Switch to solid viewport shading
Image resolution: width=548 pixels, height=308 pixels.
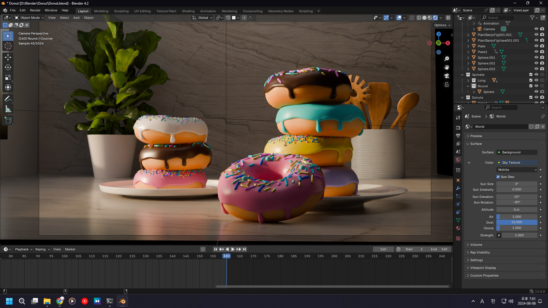pyautogui.click(x=424, y=18)
